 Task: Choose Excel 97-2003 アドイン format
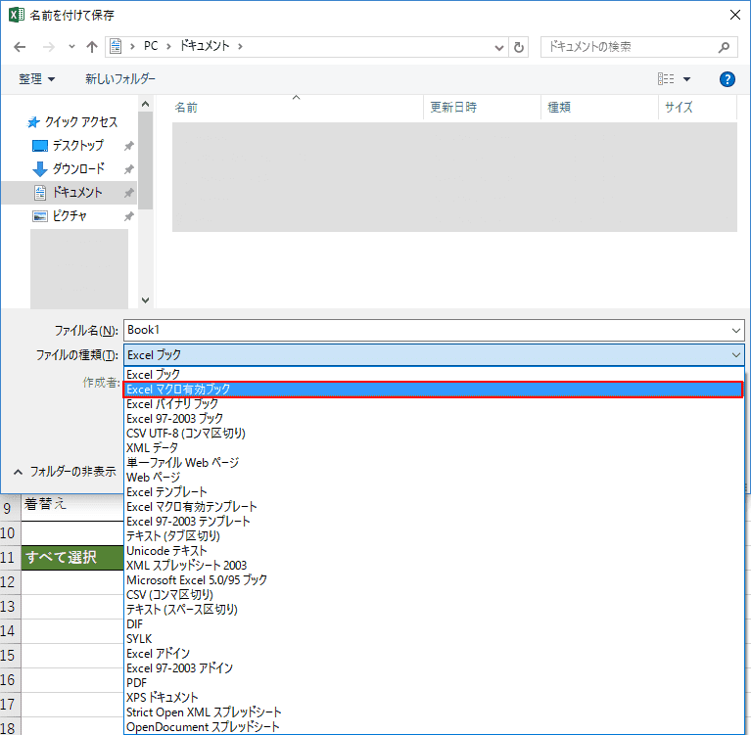pyautogui.click(x=434, y=668)
